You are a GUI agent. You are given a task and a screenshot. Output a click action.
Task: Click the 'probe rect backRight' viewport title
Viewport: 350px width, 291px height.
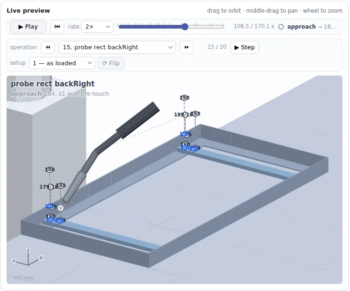[x=53, y=84]
